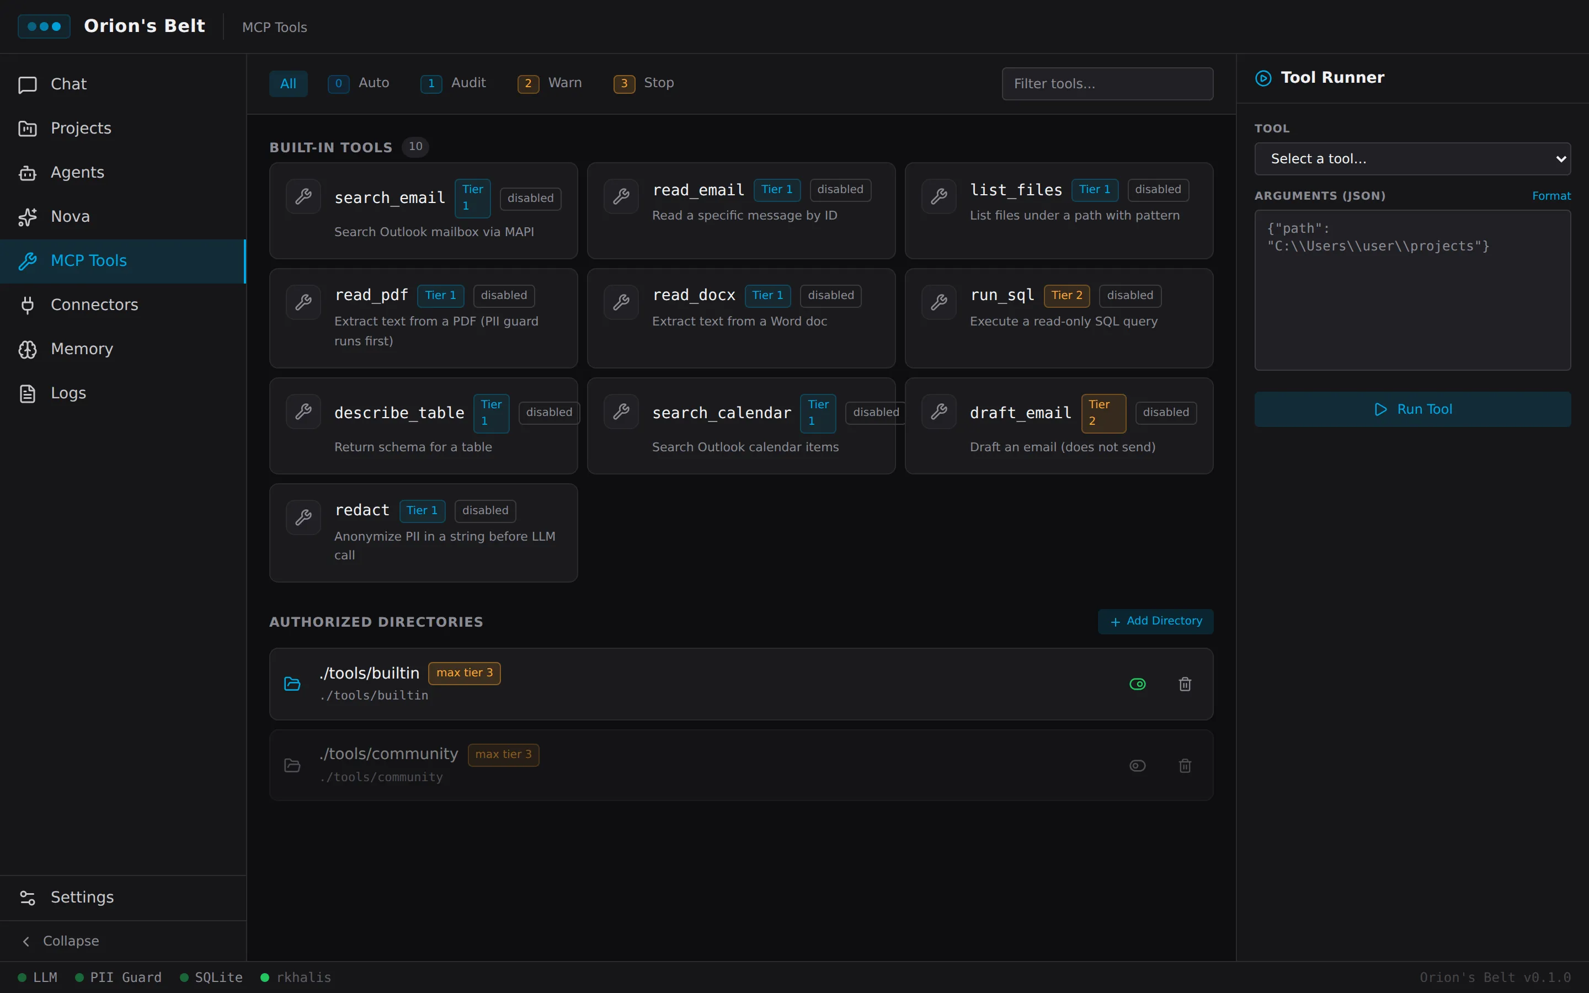Focus the Filter tools search box
This screenshot has width=1589, height=993.
pyautogui.click(x=1107, y=83)
